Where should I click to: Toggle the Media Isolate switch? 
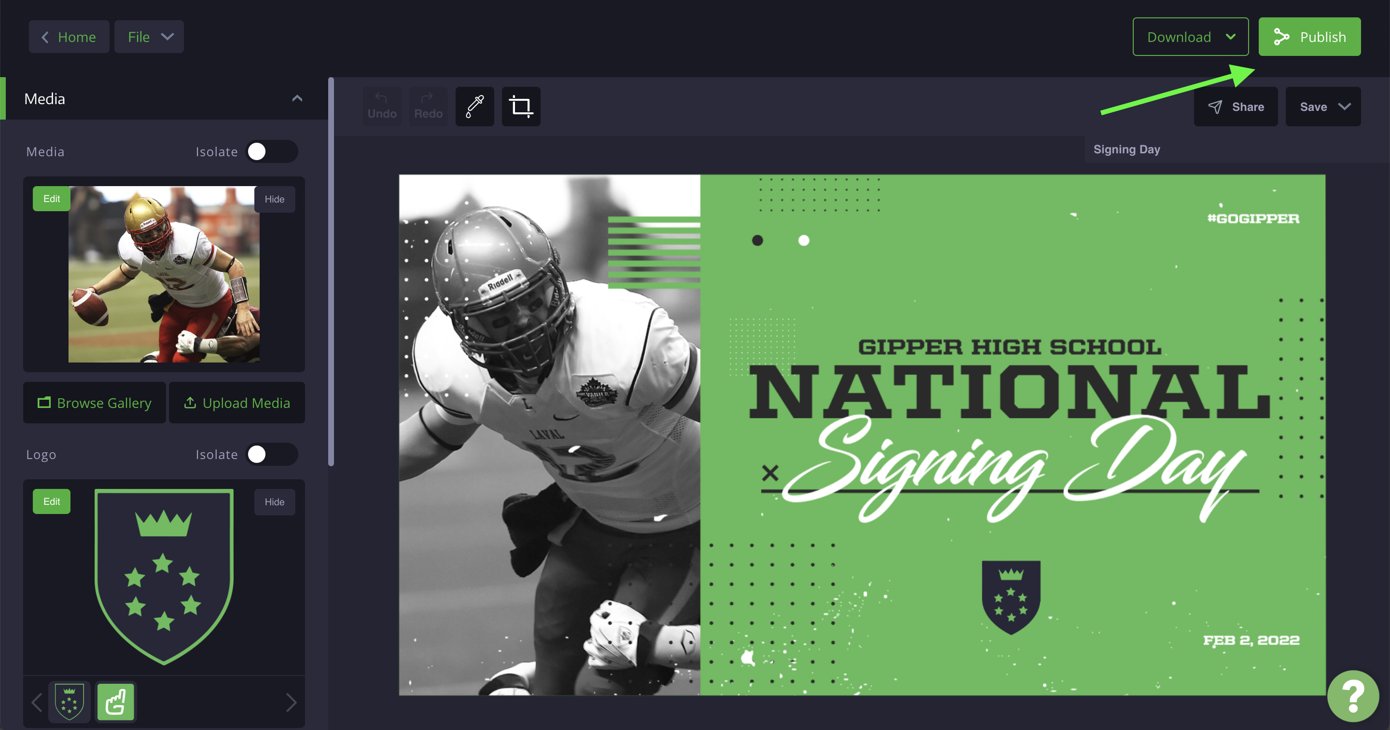[272, 151]
